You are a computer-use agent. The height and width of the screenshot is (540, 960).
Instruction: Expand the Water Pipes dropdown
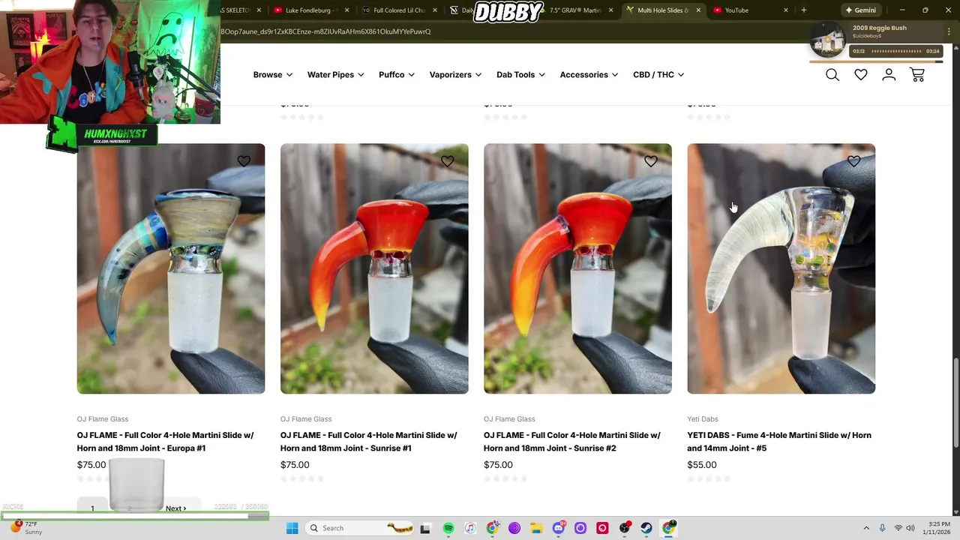[336, 75]
